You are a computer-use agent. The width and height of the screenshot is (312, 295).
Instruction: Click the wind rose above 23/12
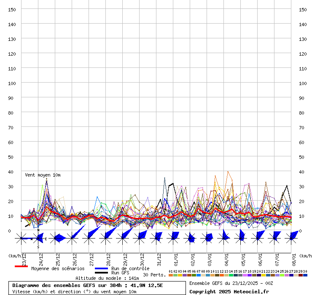pyautogui.click(x=22, y=239)
